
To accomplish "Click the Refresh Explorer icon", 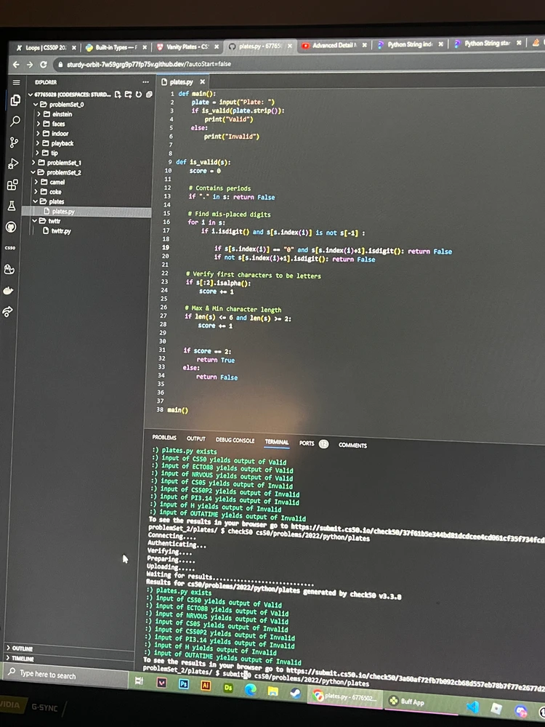I will (139, 95).
